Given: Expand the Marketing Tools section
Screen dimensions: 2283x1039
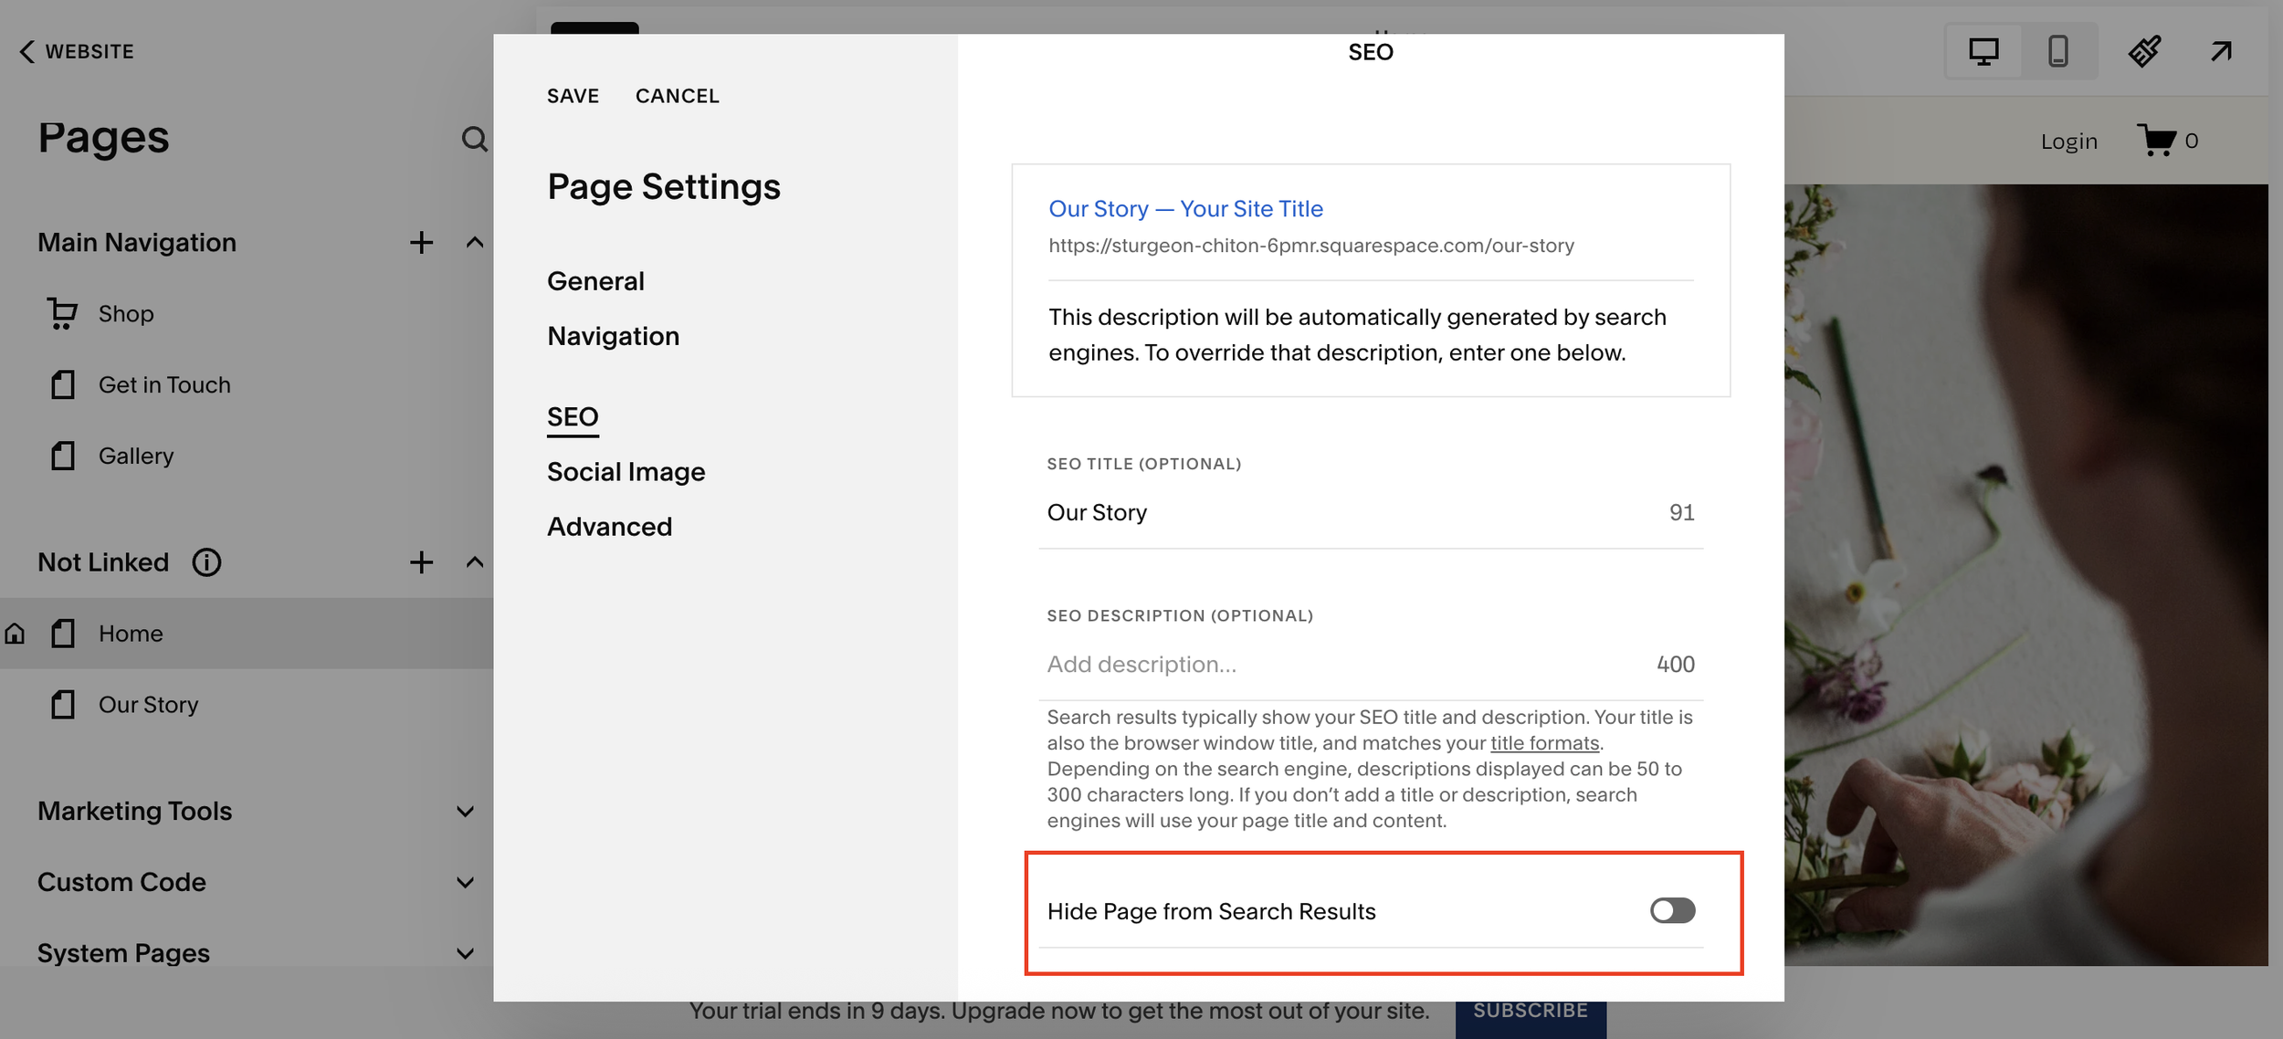Looking at the screenshot, I should [x=465, y=811].
